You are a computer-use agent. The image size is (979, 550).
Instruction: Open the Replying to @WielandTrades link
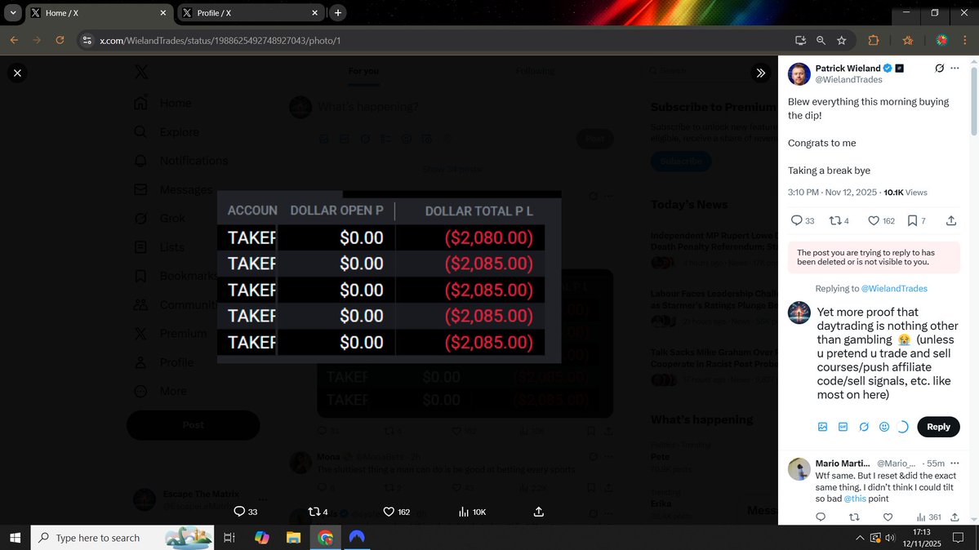(x=894, y=288)
